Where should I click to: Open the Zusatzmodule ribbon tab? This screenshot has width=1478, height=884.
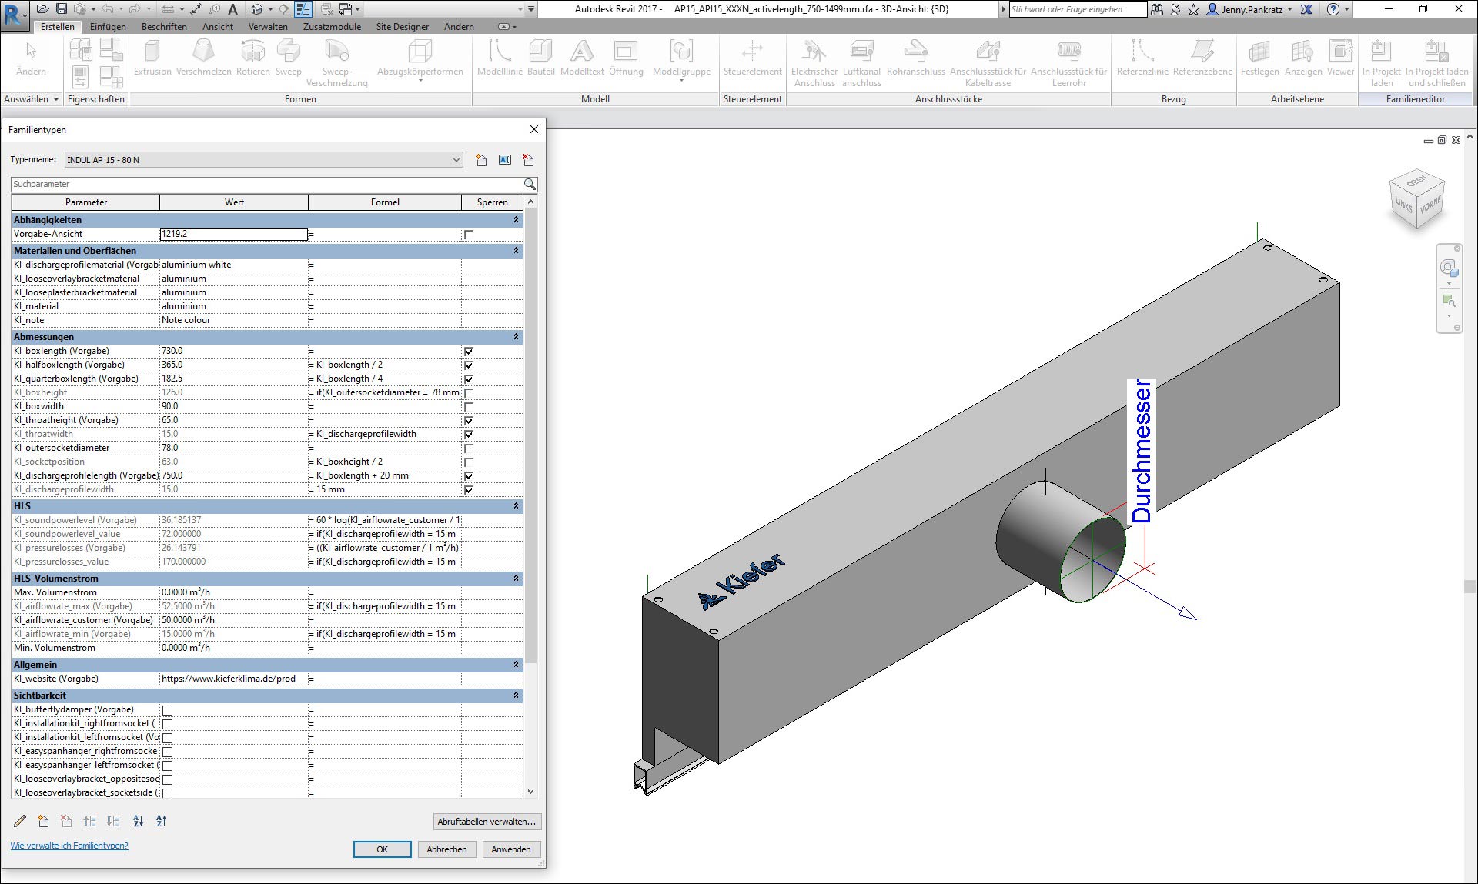click(332, 26)
